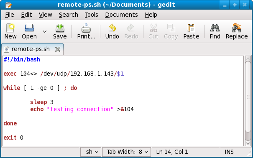The image size is (253, 158).
Task: Close the gedit window
Action: point(245,5)
